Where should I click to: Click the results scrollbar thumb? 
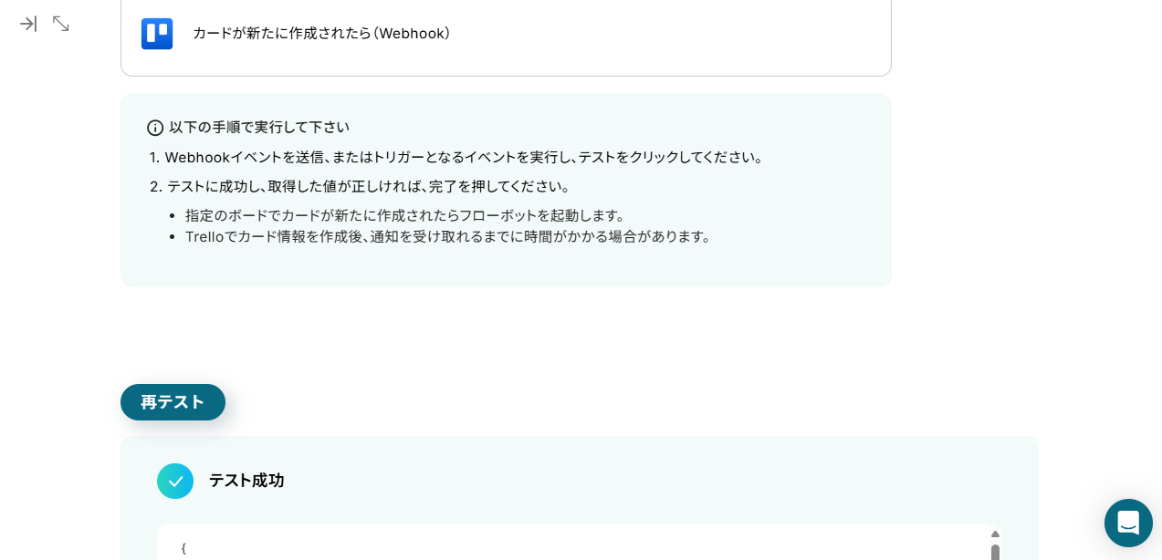995,553
